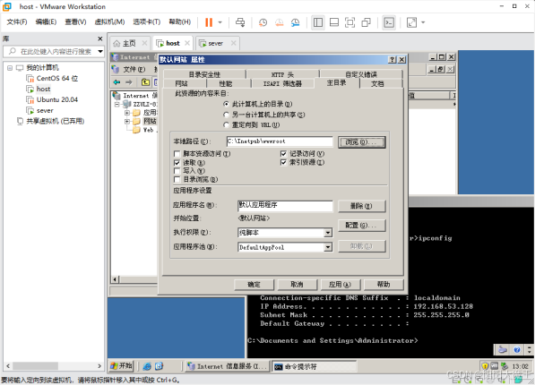Viewport: 535px width, 385px height.
Task: Enable the 写入 checkbox
Action: 177,171
